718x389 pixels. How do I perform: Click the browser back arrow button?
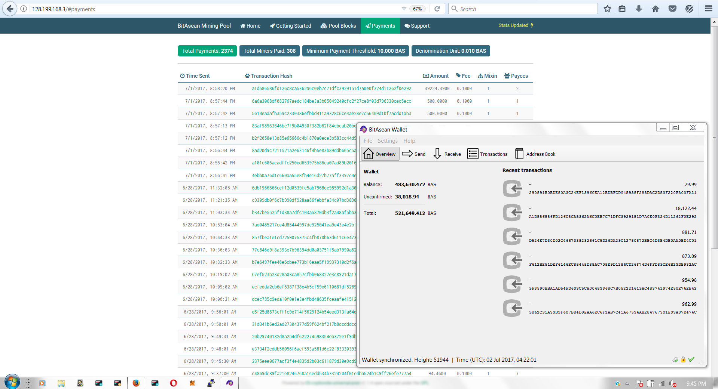tap(10, 9)
